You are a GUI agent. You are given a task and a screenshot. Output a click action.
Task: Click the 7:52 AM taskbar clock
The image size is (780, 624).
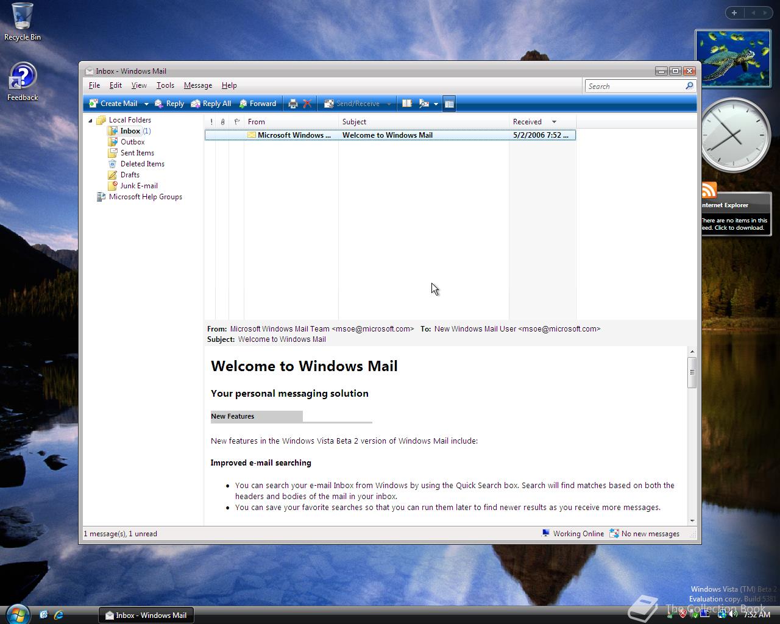click(757, 615)
